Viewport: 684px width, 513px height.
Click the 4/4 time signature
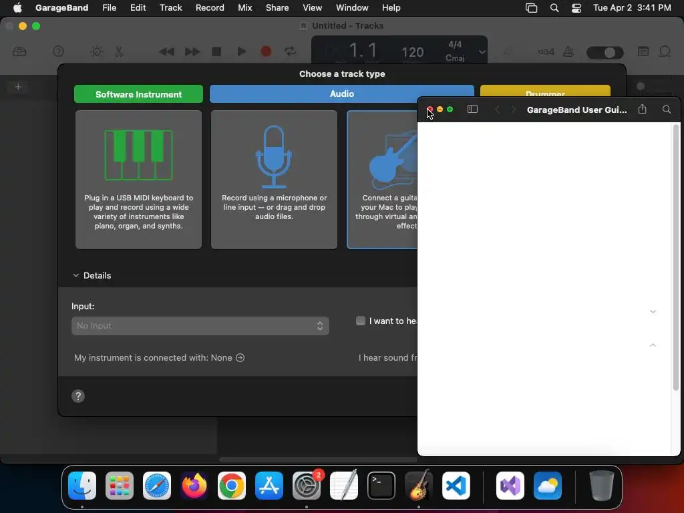click(454, 45)
